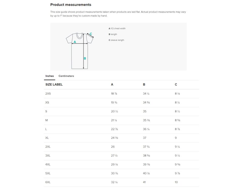
Task: Click the teal C marker near the sleeve
Action: [x=91, y=34]
